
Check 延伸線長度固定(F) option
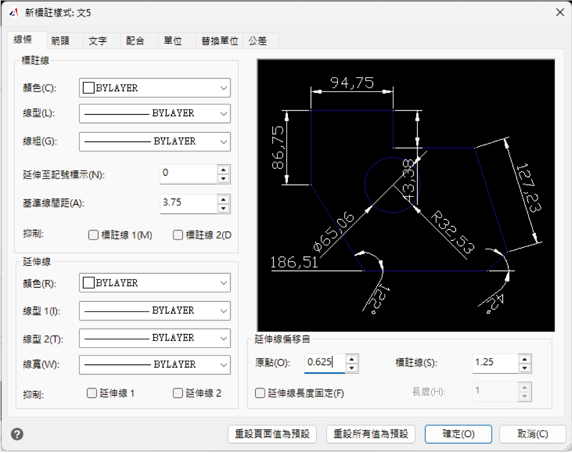tap(260, 393)
